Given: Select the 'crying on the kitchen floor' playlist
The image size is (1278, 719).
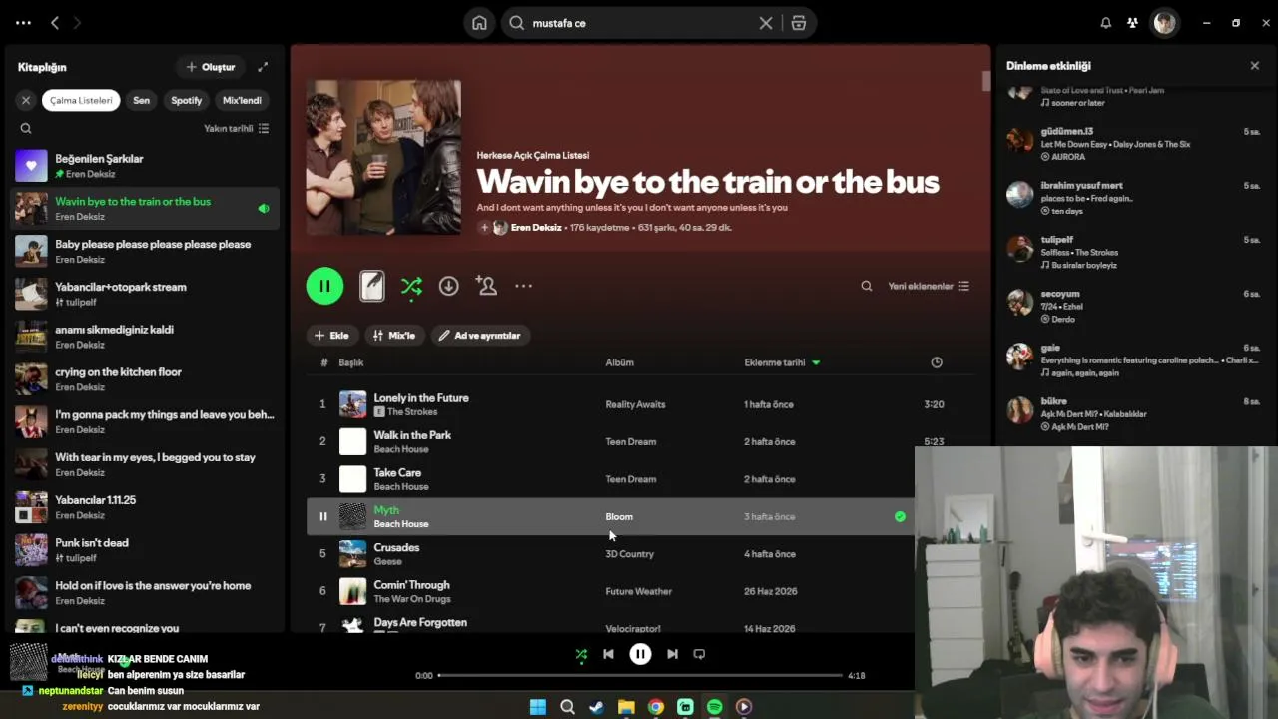Looking at the screenshot, I should pos(146,379).
